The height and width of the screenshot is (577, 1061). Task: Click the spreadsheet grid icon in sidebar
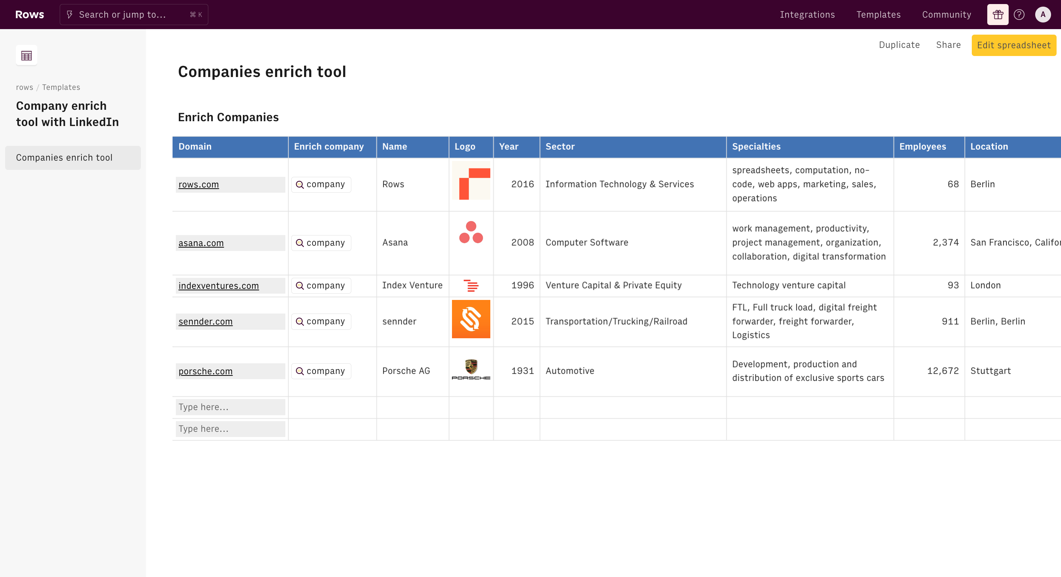tap(27, 55)
